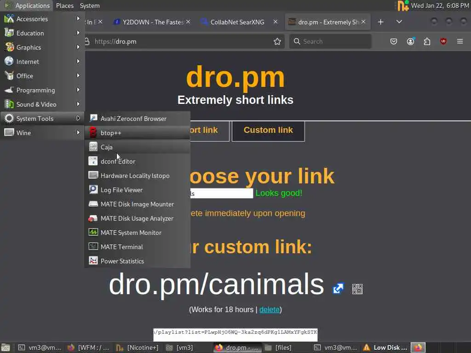Open the dro.pm/canimals external link icon
This screenshot has height=353, width=471.
(x=338, y=289)
